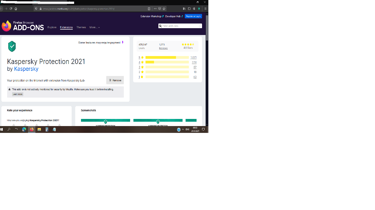Bookmark this page with the star icon
Screen dimensions: 375x210
pos(164,9)
